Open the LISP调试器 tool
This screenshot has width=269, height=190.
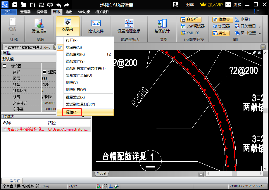[x=193, y=26]
